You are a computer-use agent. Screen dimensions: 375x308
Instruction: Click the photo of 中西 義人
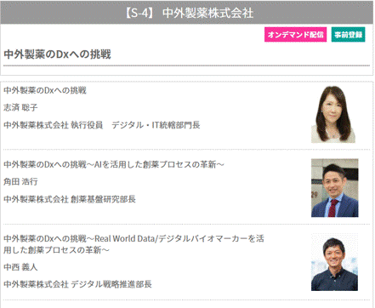click(334, 262)
